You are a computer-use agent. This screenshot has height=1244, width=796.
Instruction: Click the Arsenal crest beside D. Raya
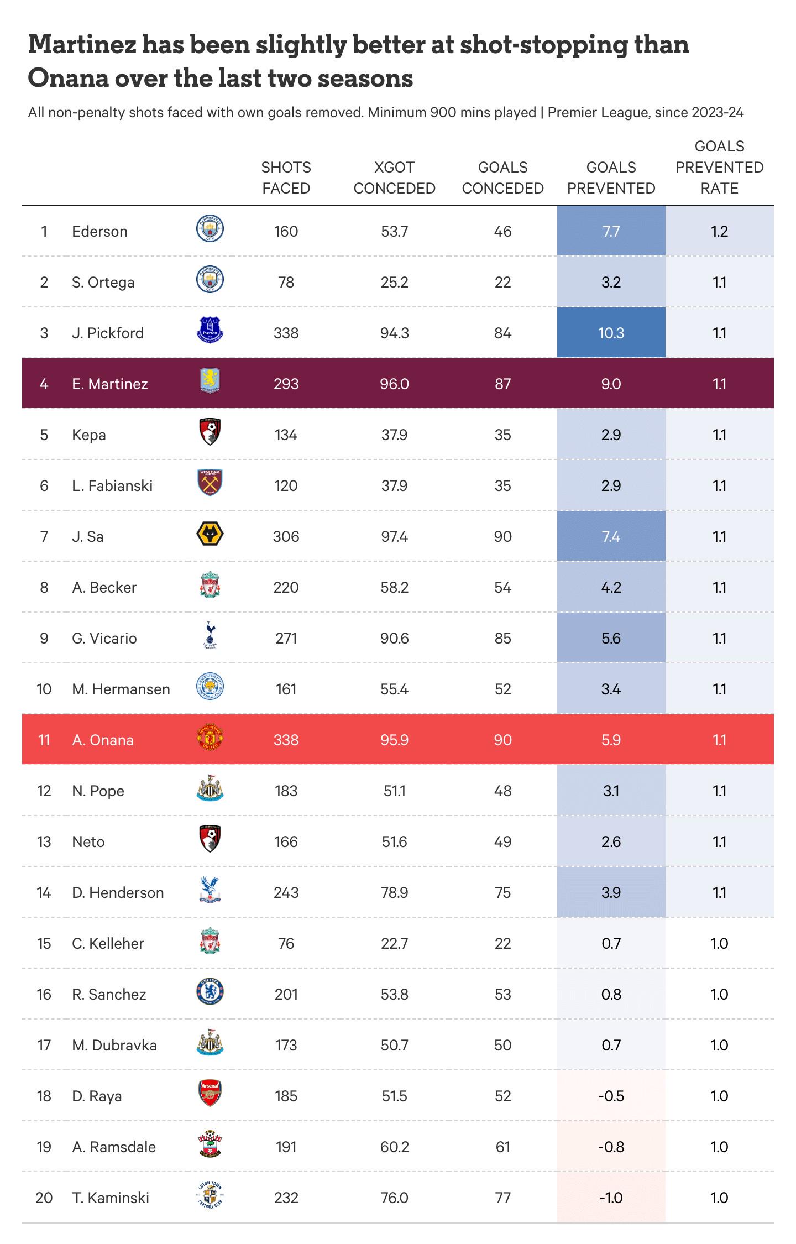click(210, 1094)
